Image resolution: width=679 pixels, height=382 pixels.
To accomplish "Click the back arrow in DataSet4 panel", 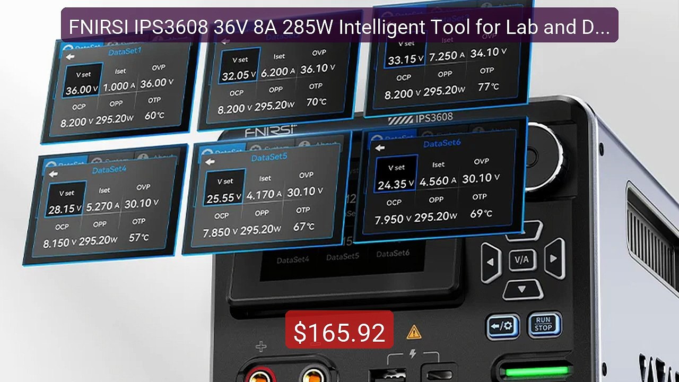I will (53, 173).
